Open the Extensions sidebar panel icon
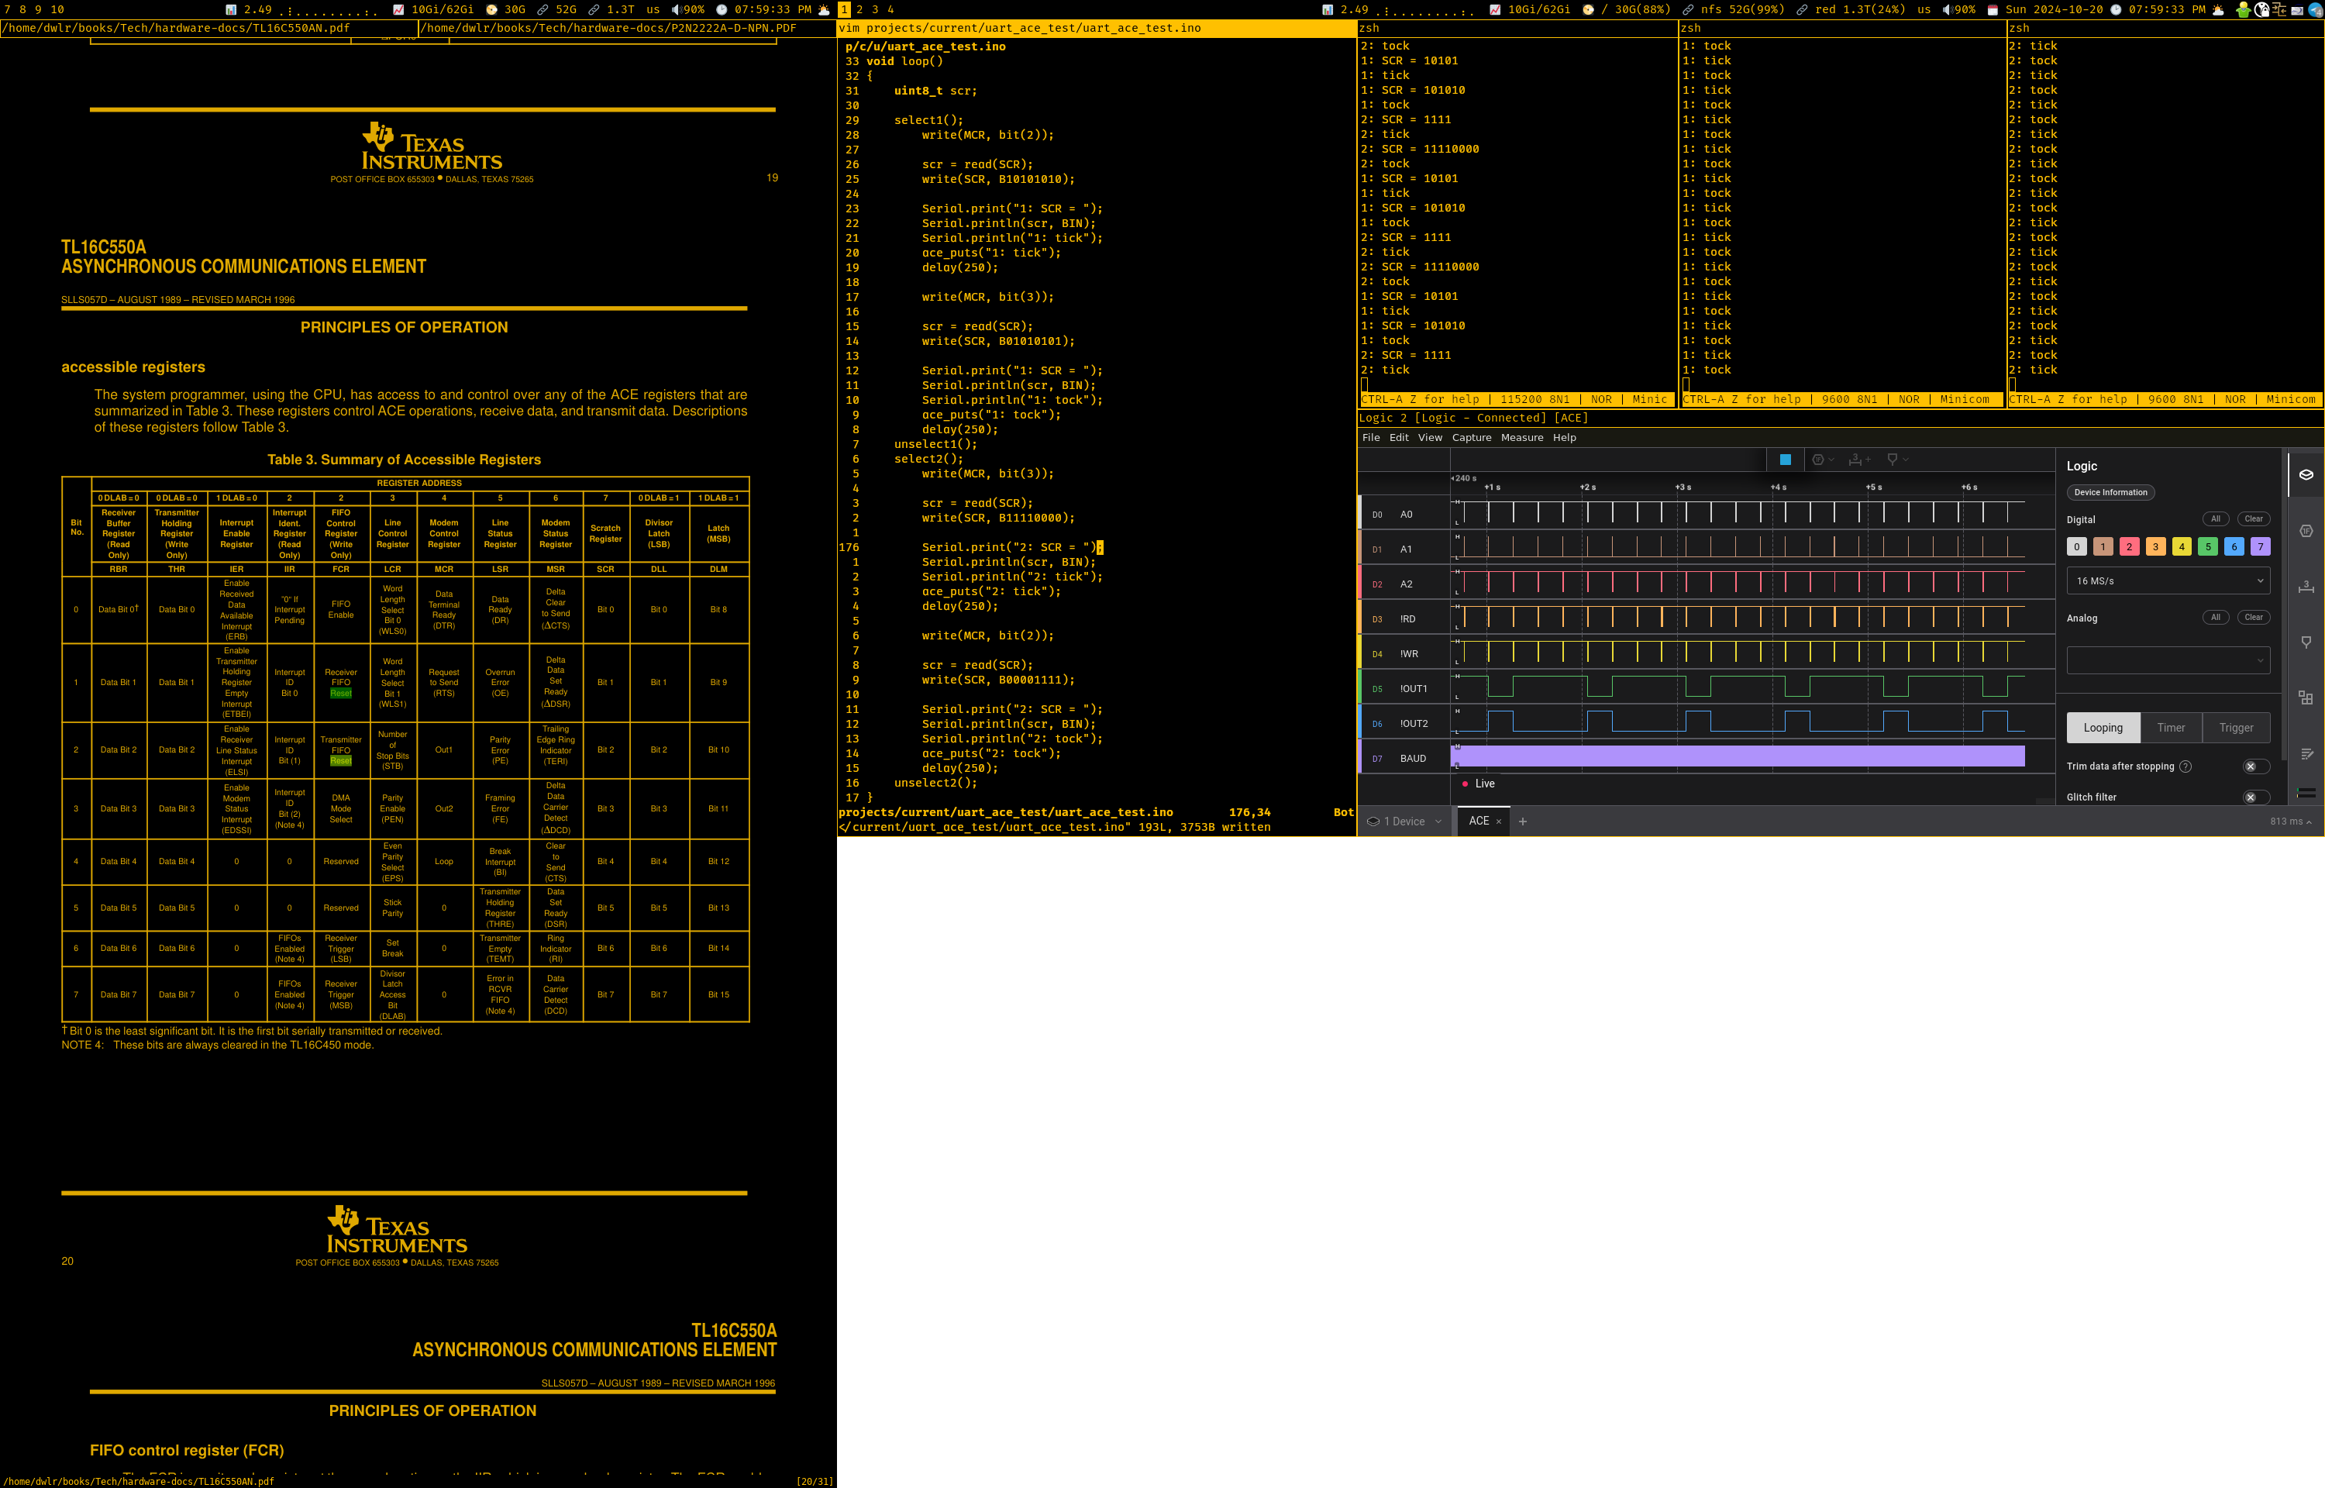Viewport: 2325px width, 1488px height. pos(2306,697)
